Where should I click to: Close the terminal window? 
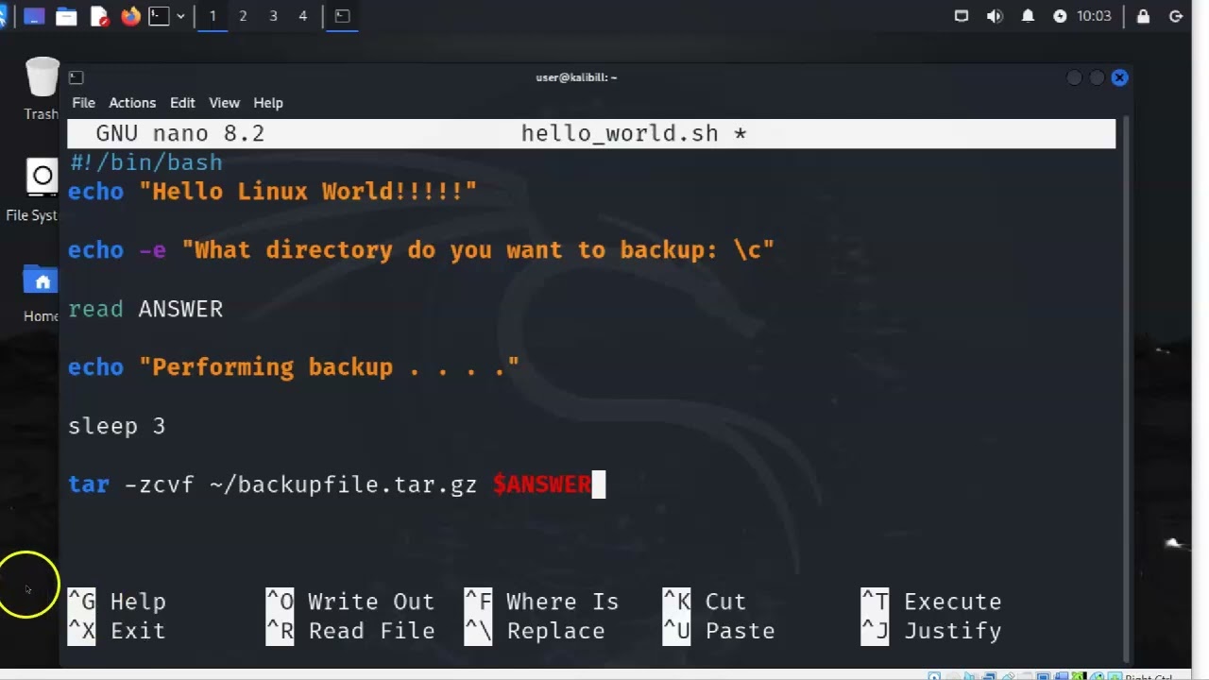click(1119, 77)
